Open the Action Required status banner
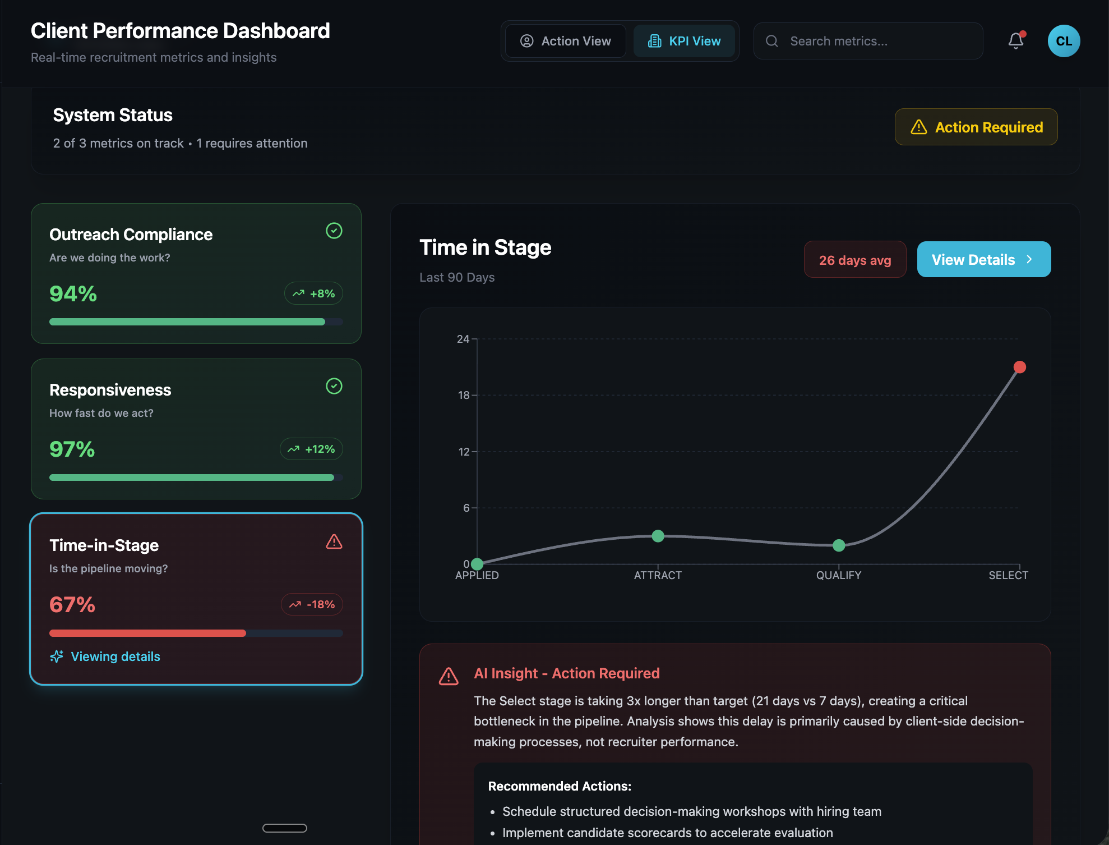This screenshot has width=1109, height=845. point(976,127)
